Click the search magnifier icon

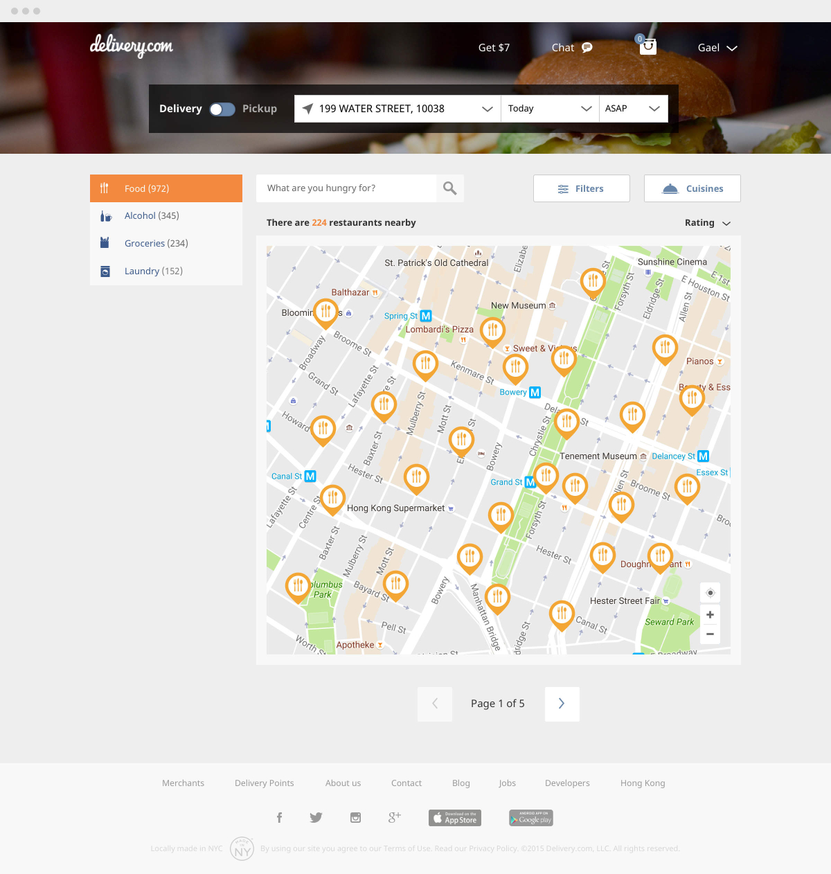(x=450, y=188)
